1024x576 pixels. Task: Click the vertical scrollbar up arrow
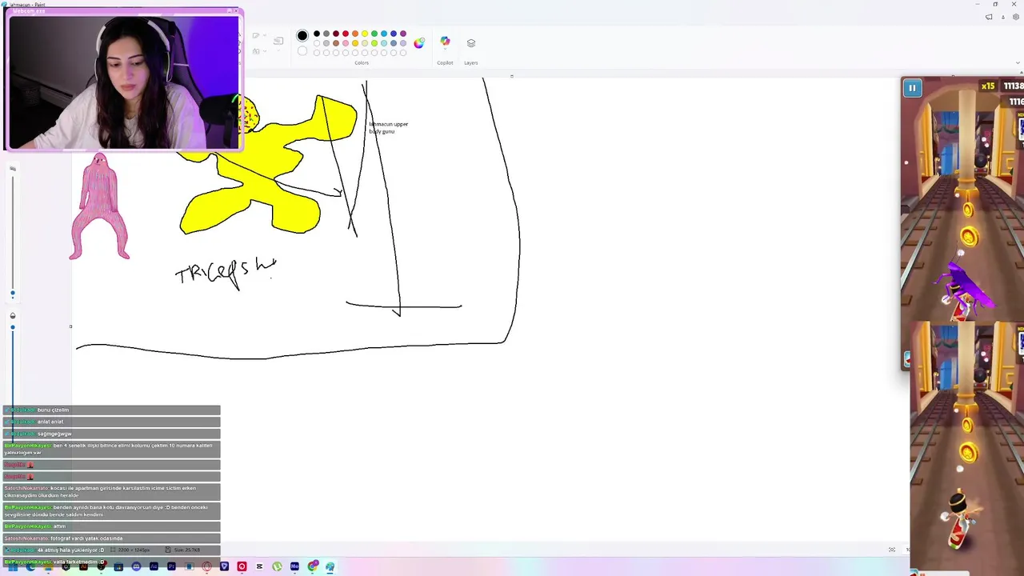pos(1021,73)
